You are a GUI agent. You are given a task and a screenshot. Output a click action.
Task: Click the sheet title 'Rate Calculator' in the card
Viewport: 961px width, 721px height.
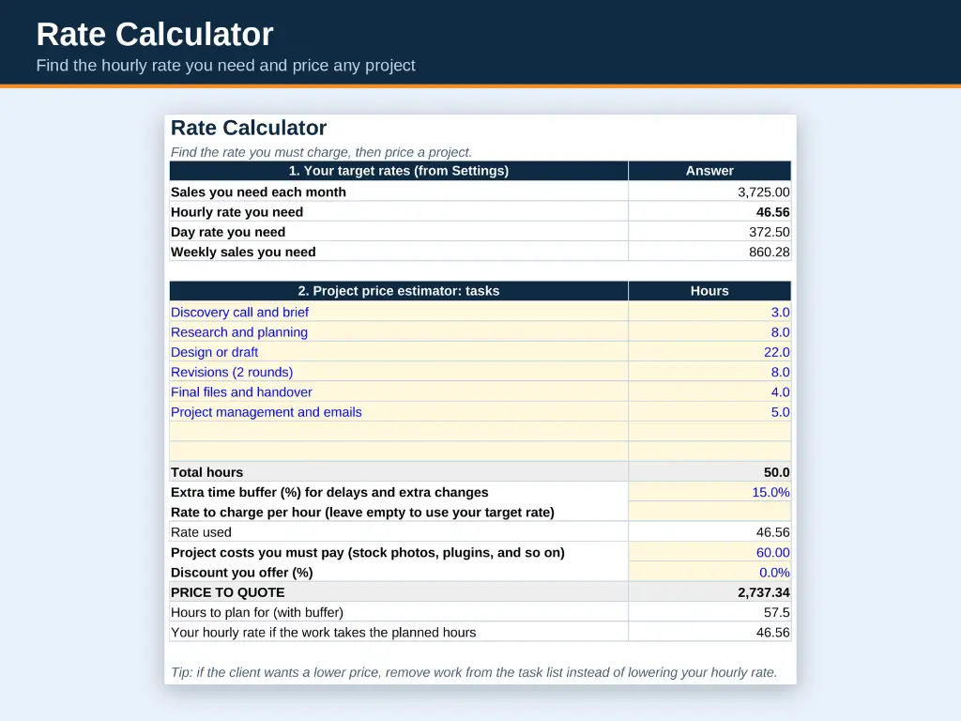click(248, 128)
